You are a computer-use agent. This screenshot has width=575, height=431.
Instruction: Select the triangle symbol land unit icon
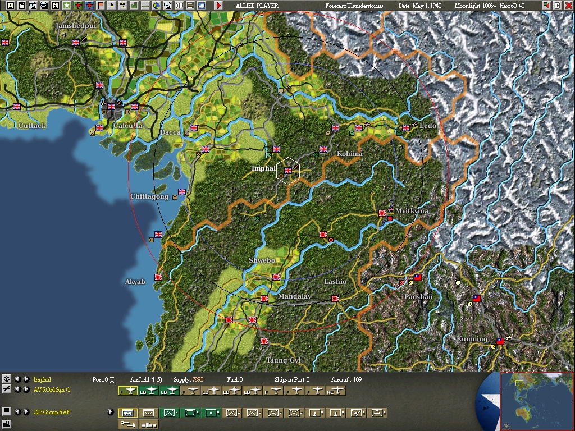(377, 413)
